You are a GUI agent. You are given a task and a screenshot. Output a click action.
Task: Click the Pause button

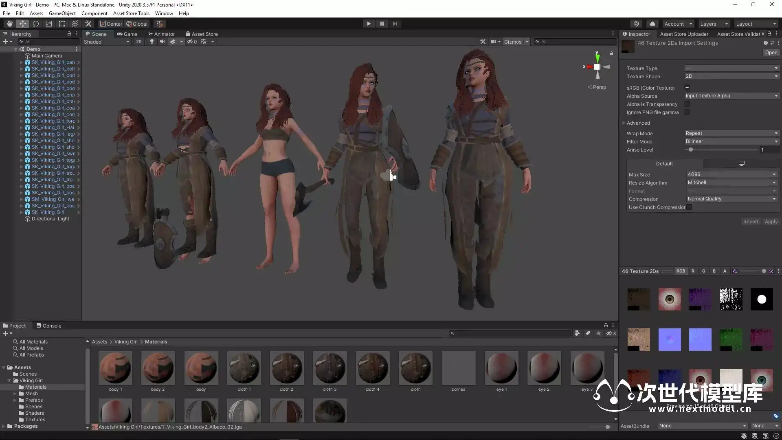382,24
